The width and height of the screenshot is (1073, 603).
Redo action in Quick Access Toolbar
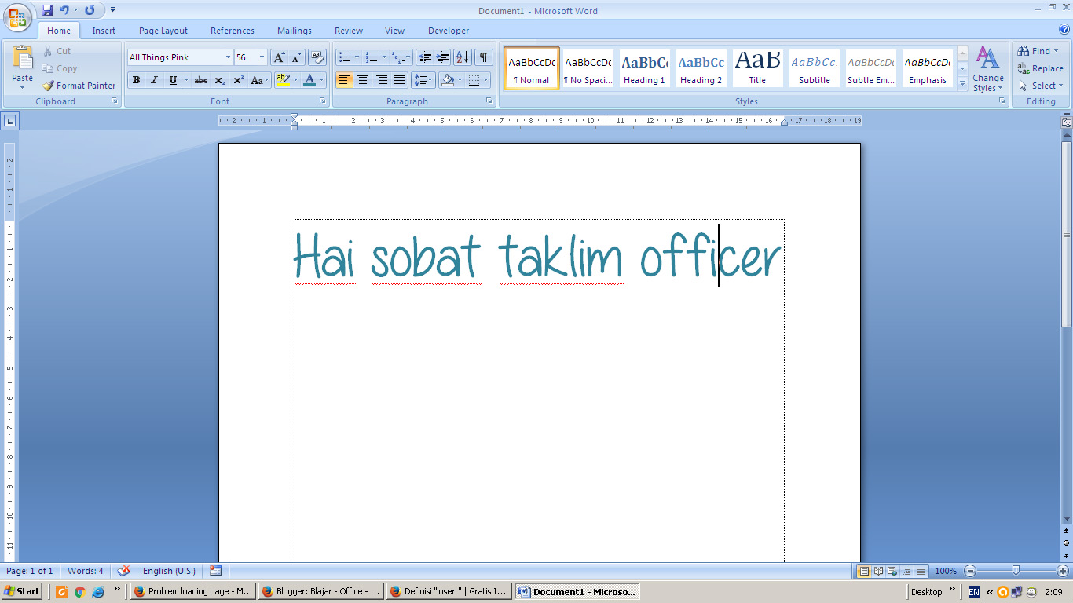(x=90, y=10)
